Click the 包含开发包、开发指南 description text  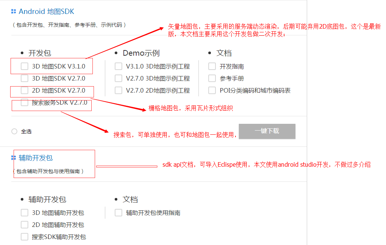click(69, 25)
